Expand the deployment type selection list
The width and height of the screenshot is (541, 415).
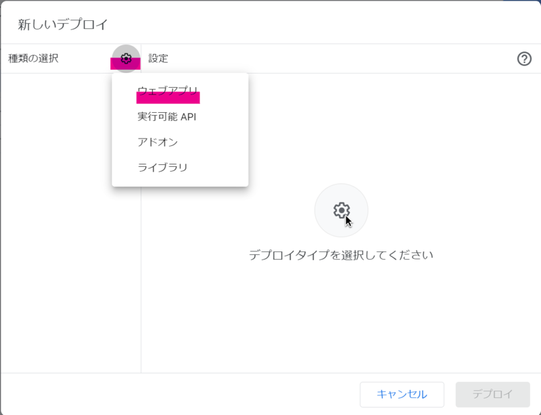pyautogui.click(x=125, y=59)
